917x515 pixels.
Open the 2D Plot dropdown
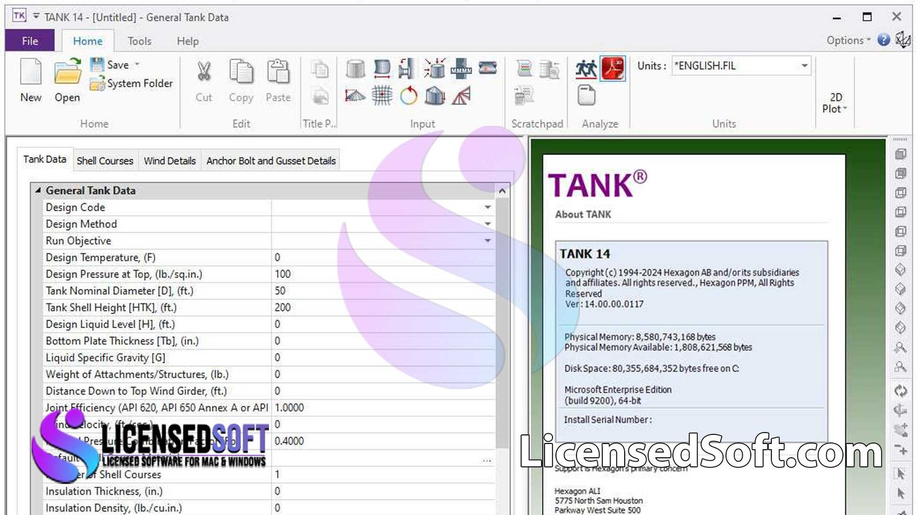(834, 103)
